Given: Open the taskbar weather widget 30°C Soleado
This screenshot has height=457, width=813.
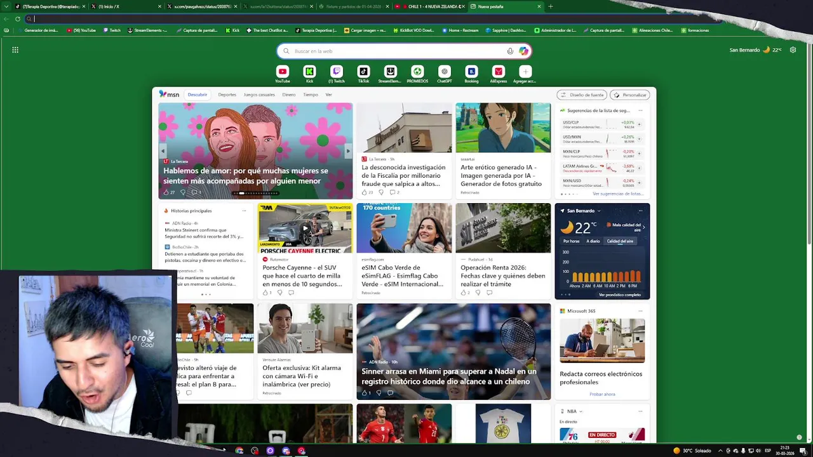Looking at the screenshot, I should click(692, 451).
